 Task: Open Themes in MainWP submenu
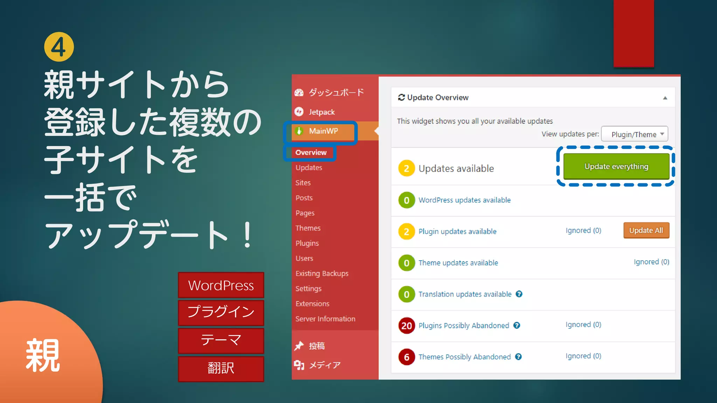click(308, 228)
